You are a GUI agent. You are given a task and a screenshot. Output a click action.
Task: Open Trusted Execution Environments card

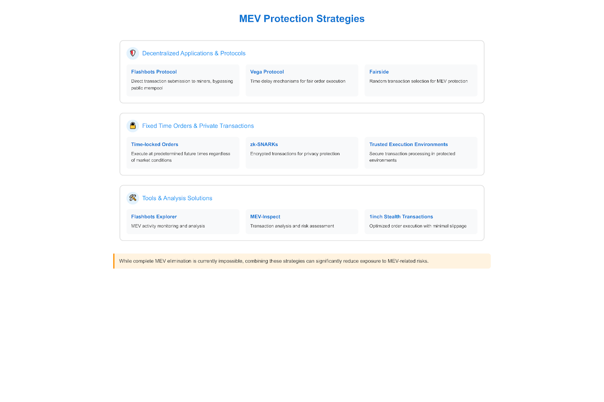[x=421, y=153]
